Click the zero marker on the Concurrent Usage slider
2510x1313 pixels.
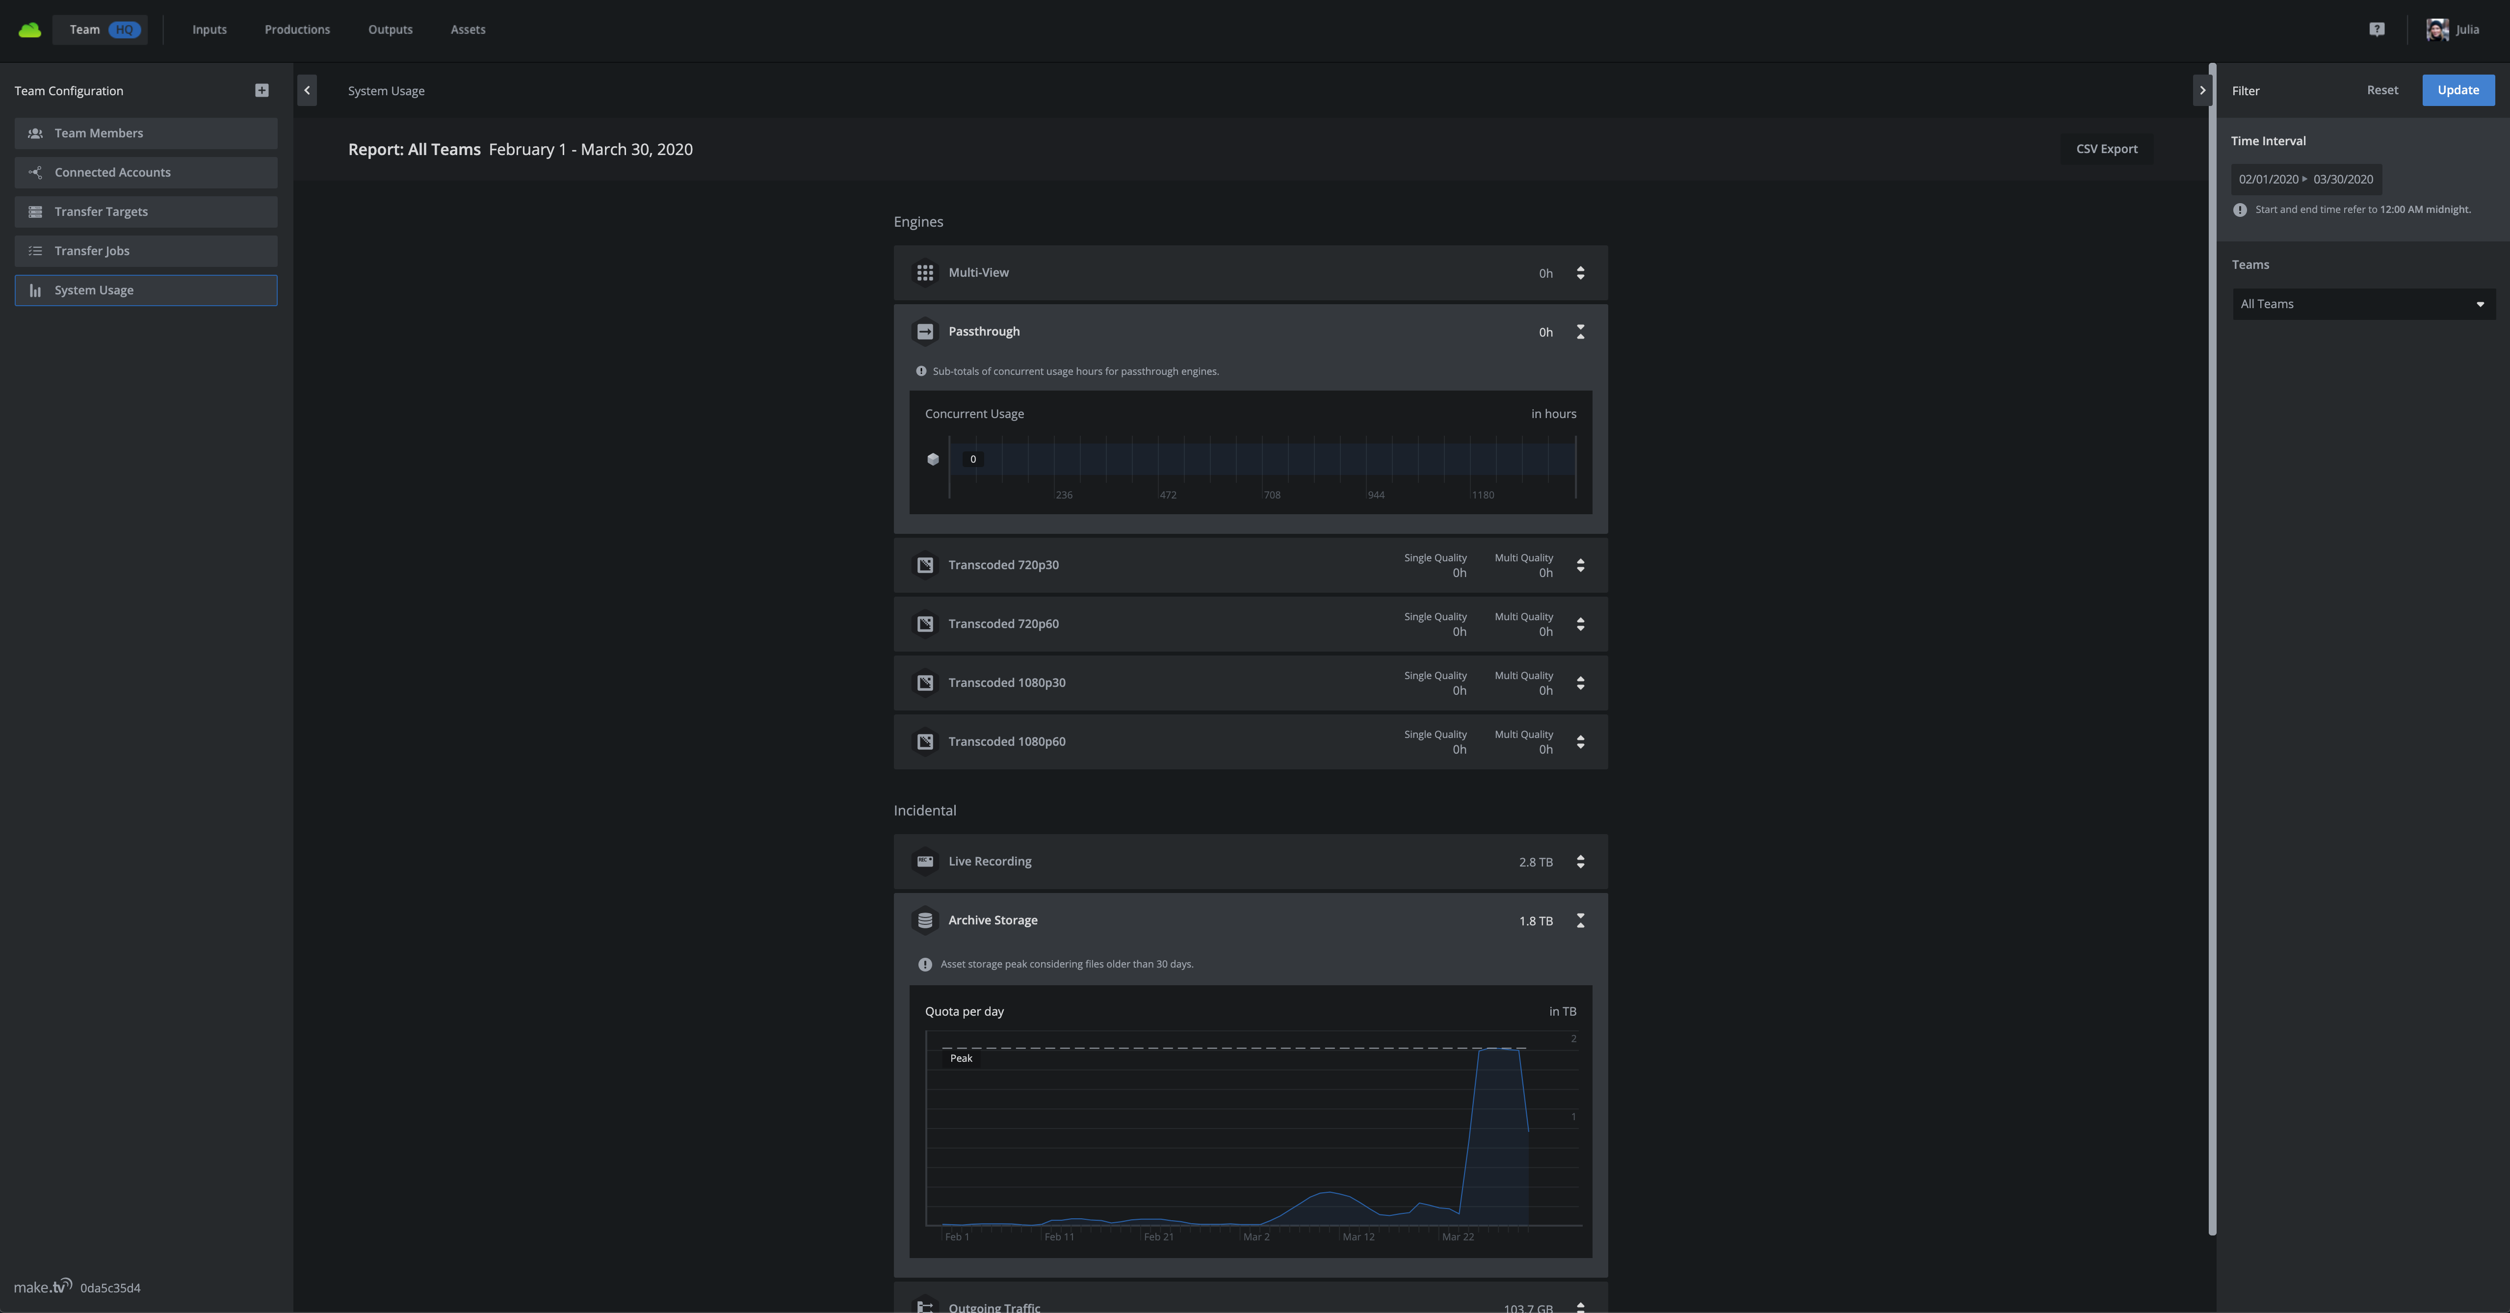971,458
